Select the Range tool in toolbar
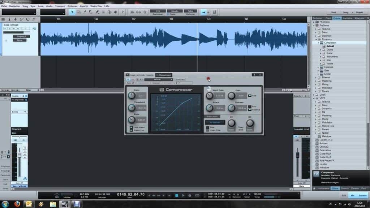The width and height of the screenshot is (370, 208). (x=78, y=12)
